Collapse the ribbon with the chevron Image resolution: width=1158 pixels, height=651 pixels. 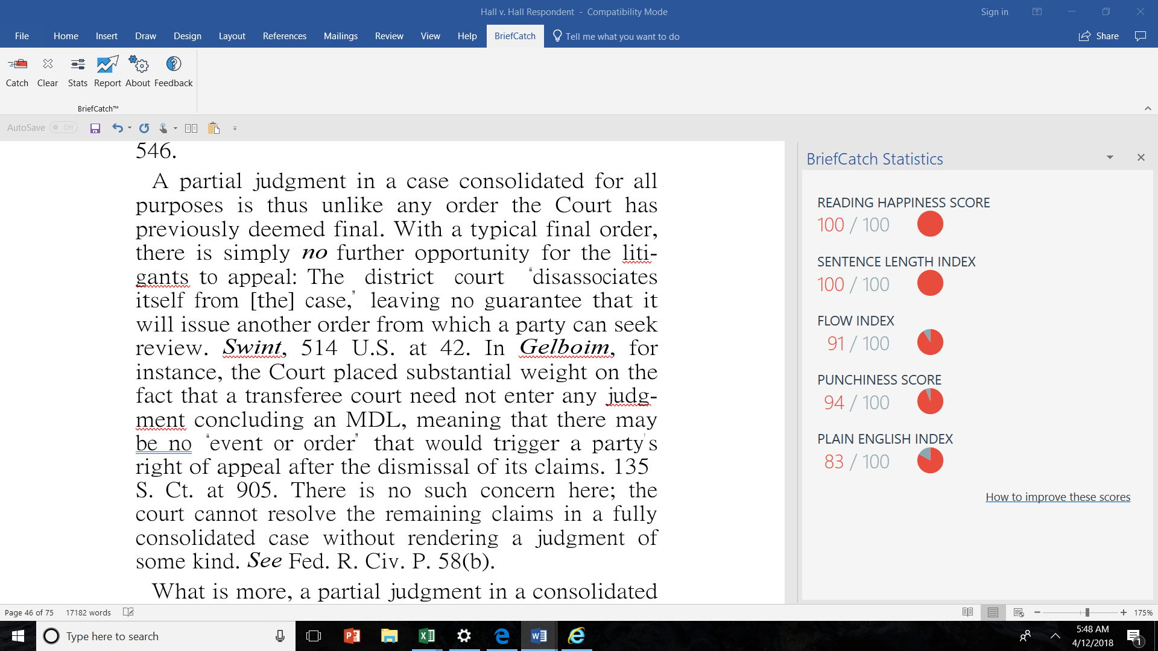click(1148, 108)
